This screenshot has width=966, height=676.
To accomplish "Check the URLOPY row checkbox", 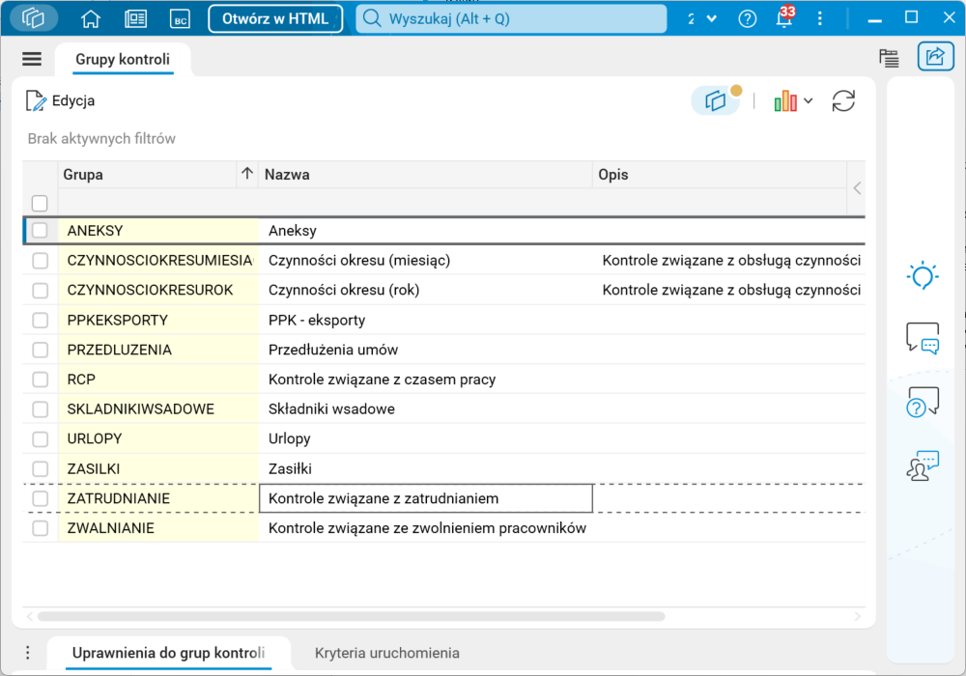I will (40, 439).
